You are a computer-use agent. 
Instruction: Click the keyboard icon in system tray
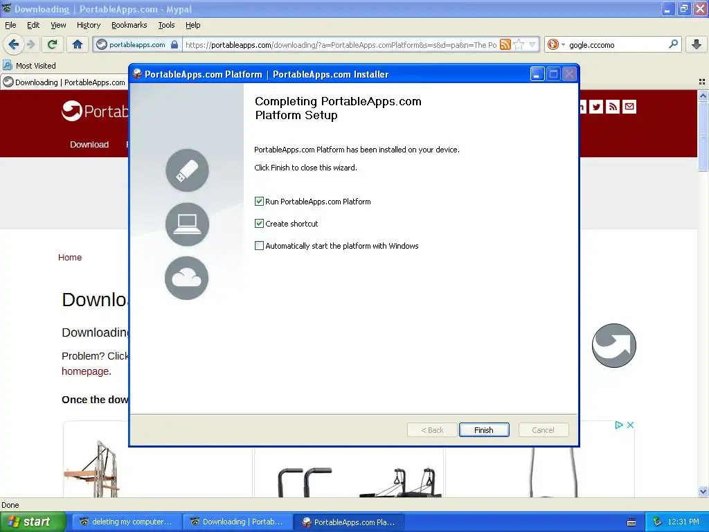click(631, 522)
